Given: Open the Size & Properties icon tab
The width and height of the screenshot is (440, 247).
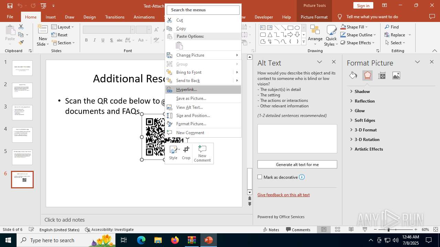Looking at the screenshot, I should 382,75.
